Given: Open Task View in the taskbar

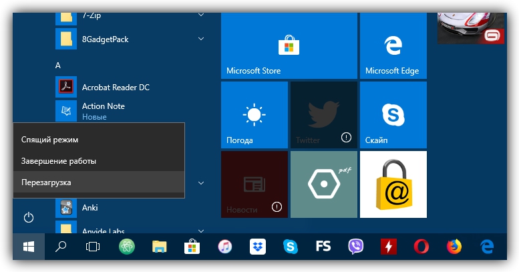Looking at the screenshot, I should pyautogui.click(x=93, y=247).
